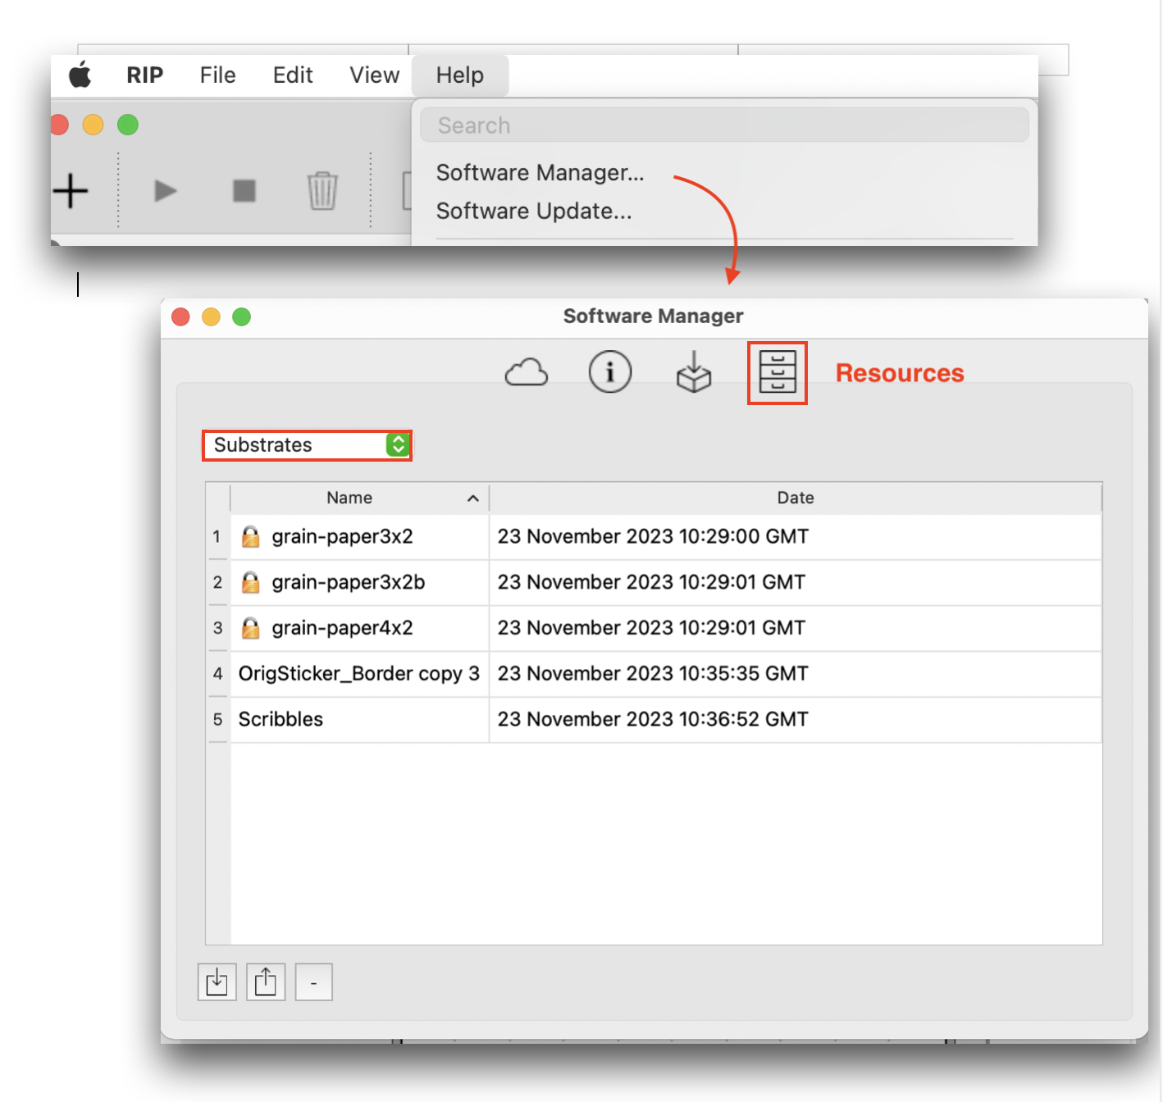
Task: Select the grain-paper3x2b row name
Action: point(349,583)
